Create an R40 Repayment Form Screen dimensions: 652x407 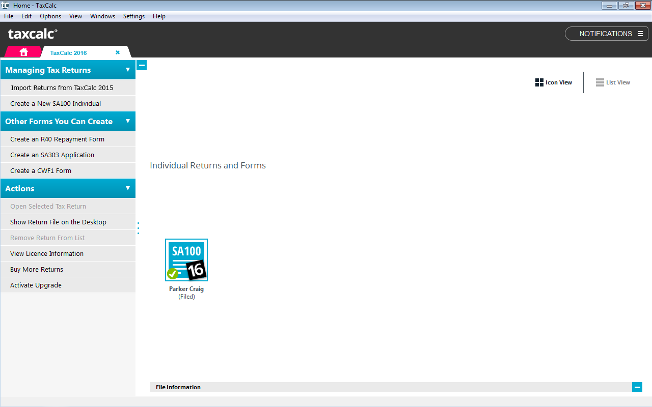click(x=57, y=139)
